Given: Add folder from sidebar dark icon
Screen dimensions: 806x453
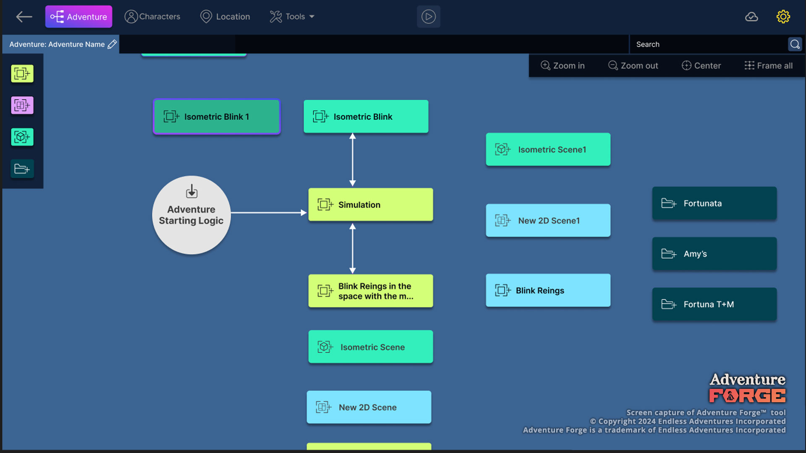Looking at the screenshot, I should coord(22,169).
